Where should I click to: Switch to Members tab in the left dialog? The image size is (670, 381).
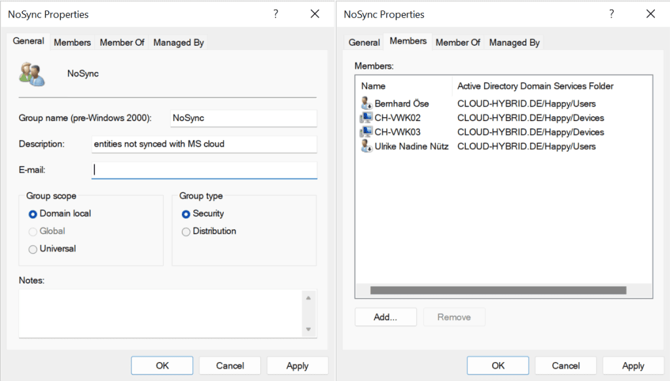coord(72,43)
